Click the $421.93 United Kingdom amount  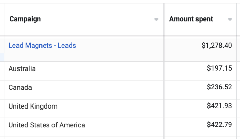[219, 106]
